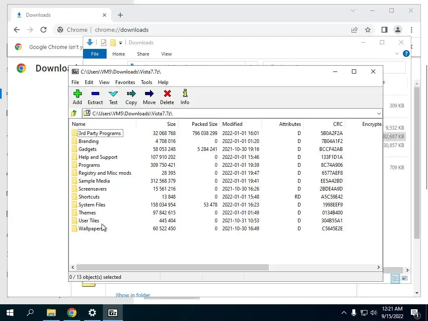Expand the Explorer ribbon chevron
Screen dimensions: 428x321
tap(397, 54)
